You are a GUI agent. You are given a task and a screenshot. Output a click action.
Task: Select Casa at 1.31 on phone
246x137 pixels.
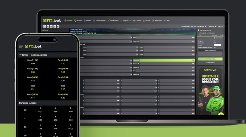33,87
